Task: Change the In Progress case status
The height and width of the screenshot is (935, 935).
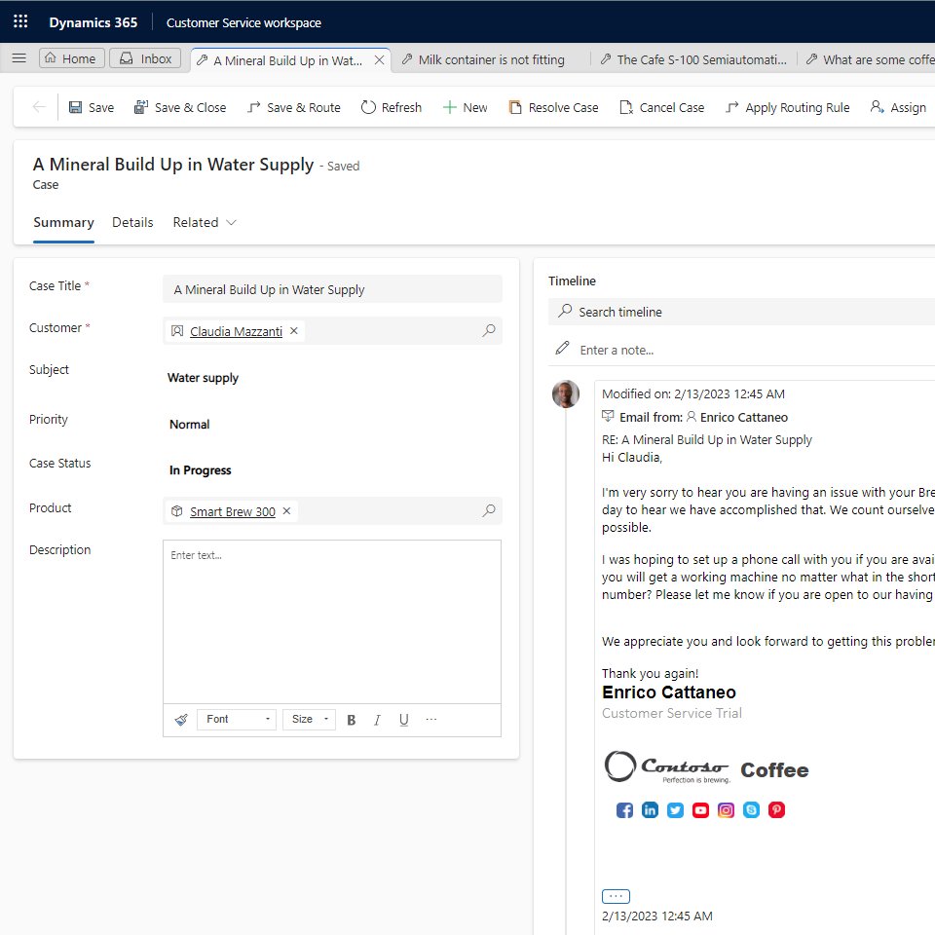Action: (201, 470)
